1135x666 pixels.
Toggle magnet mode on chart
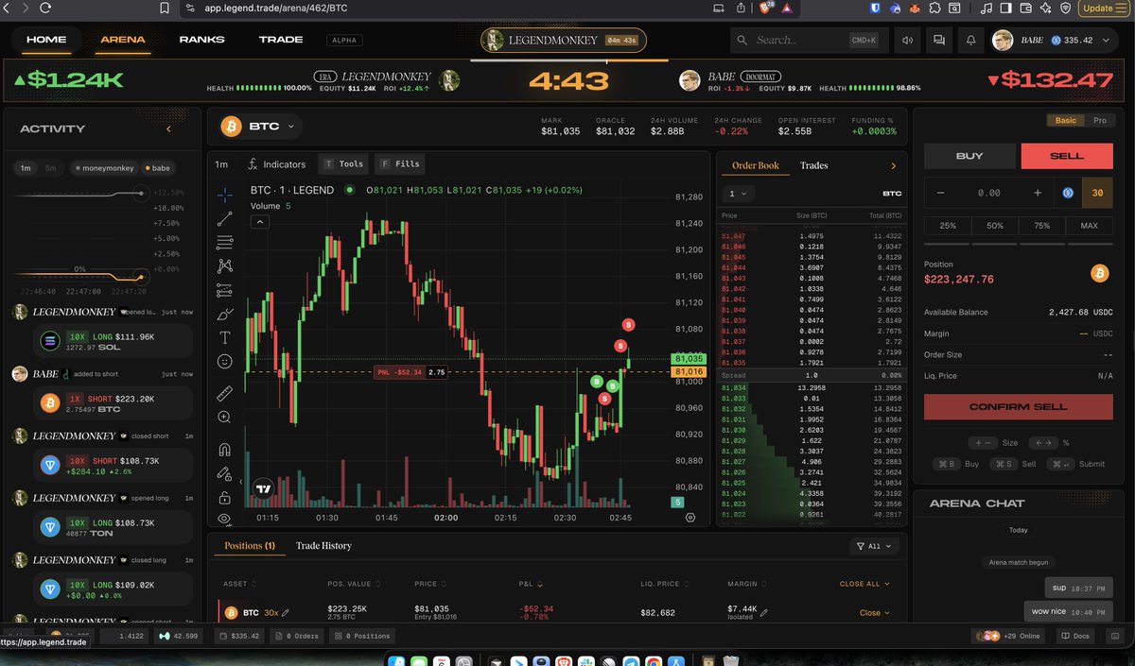224,450
